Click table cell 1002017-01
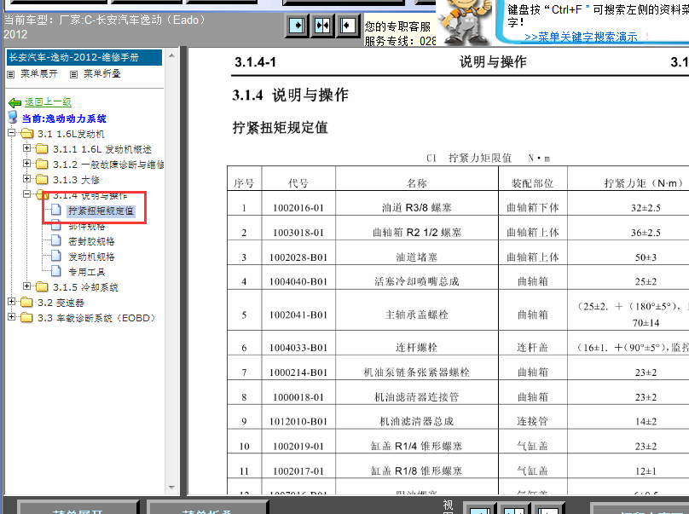 298,471
